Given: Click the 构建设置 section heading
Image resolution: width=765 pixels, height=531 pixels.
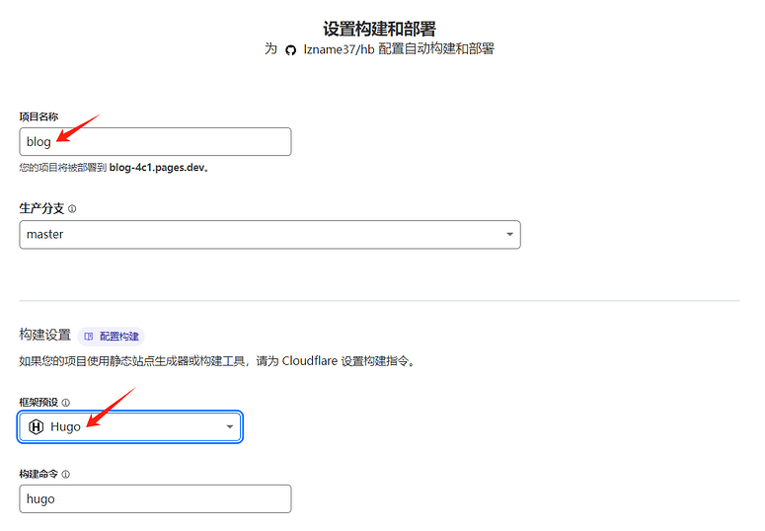Looking at the screenshot, I should click(x=44, y=335).
